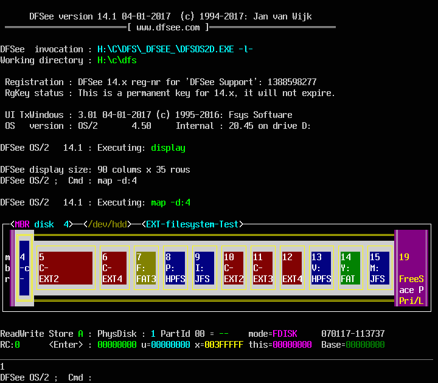438x383 pixels.
Task: Click 'ReadWrite Store A' status text
Action: tap(41, 334)
